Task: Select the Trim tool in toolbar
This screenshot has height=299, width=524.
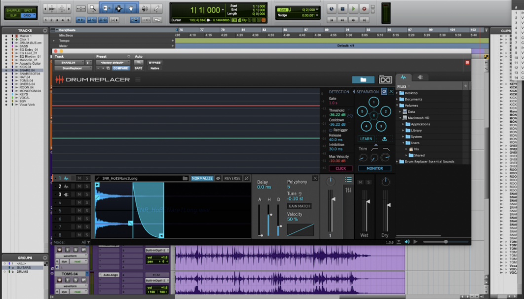Action: pyautogui.click(x=106, y=8)
